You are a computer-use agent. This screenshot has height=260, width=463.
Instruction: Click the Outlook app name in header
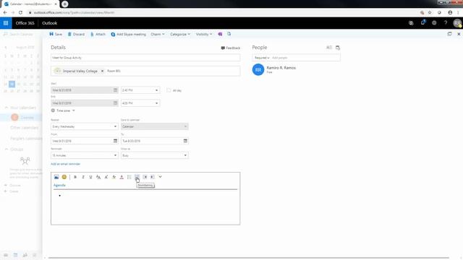(50, 23)
